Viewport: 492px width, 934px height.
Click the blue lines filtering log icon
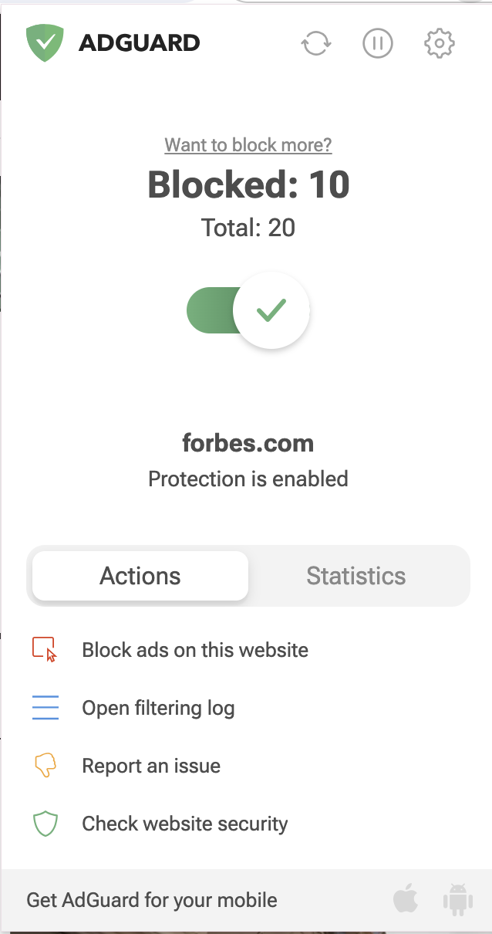point(45,708)
